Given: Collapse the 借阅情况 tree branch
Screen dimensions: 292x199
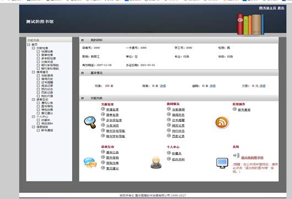Looking at the screenshot, I should [x=34, y=72].
